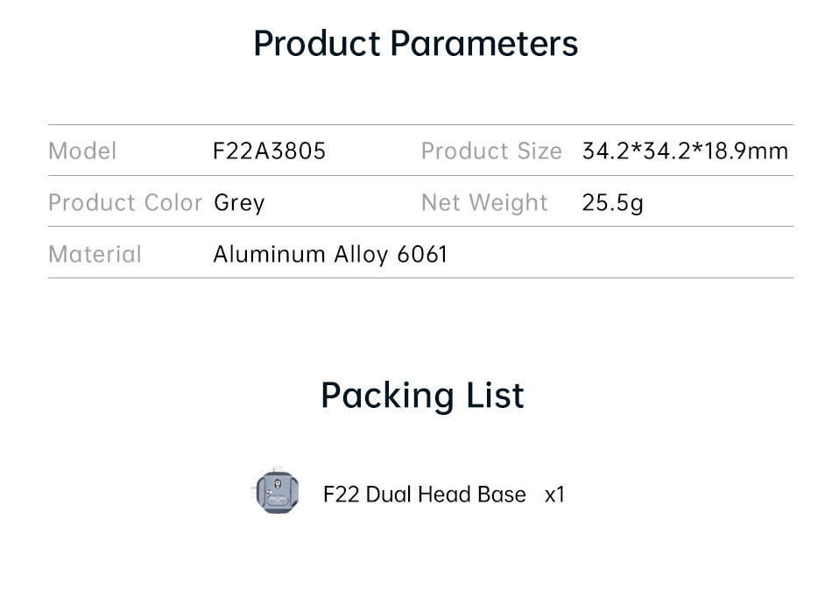Image resolution: width=832 pixels, height=597 pixels.
Task: Click the word Parameters in the title
Action: pos(484,43)
